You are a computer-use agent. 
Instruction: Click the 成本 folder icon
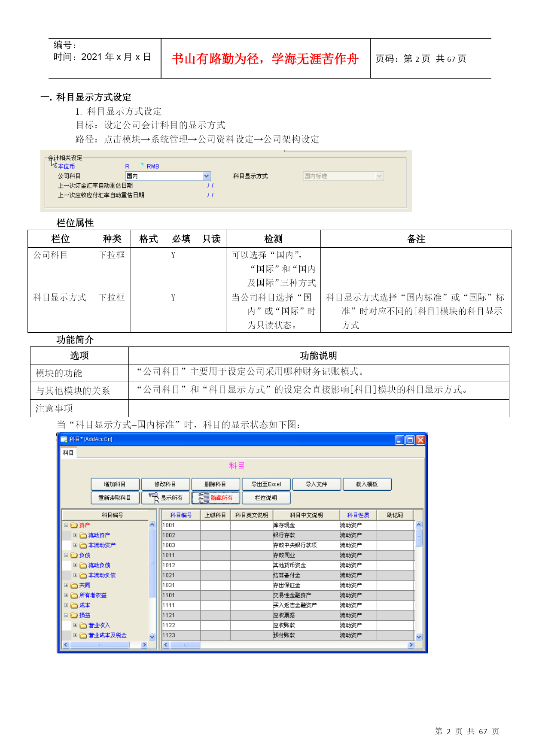[x=74, y=605]
